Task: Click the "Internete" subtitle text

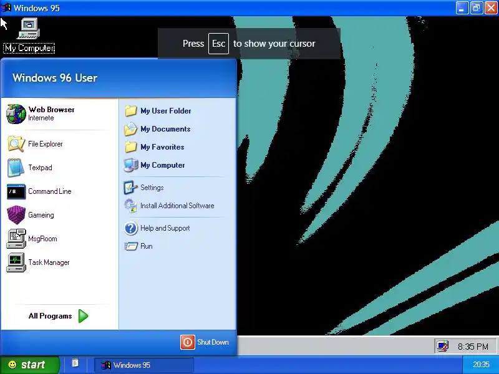Action: click(41, 118)
